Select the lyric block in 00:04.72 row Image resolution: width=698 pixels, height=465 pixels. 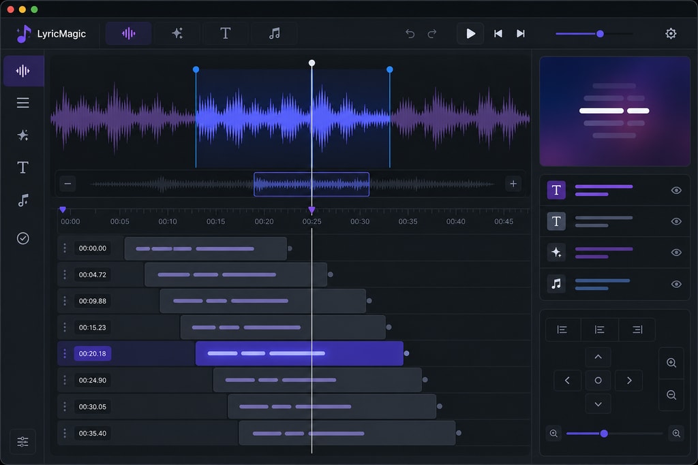coord(236,274)
